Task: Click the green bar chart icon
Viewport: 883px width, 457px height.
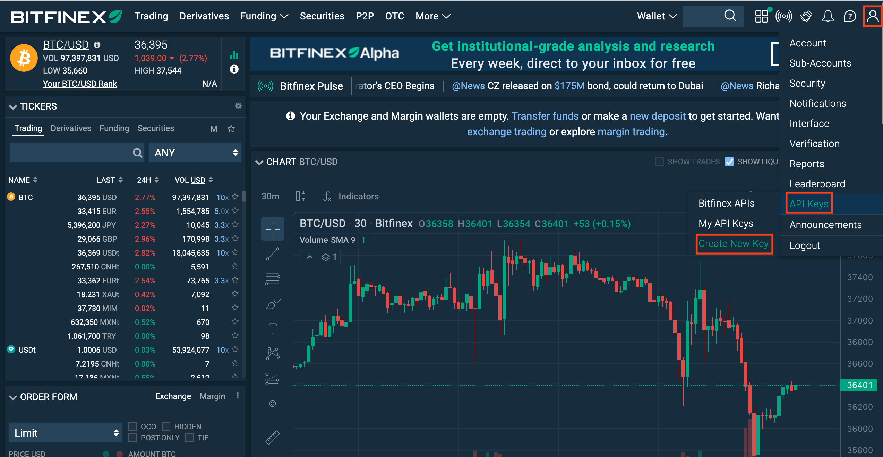Action: point(234,55)
